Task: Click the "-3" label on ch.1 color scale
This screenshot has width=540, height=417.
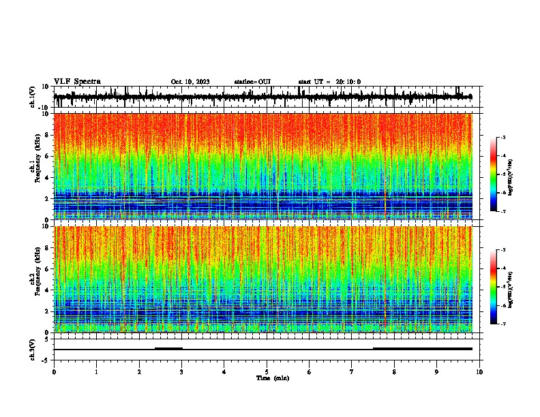Action: 503,138
